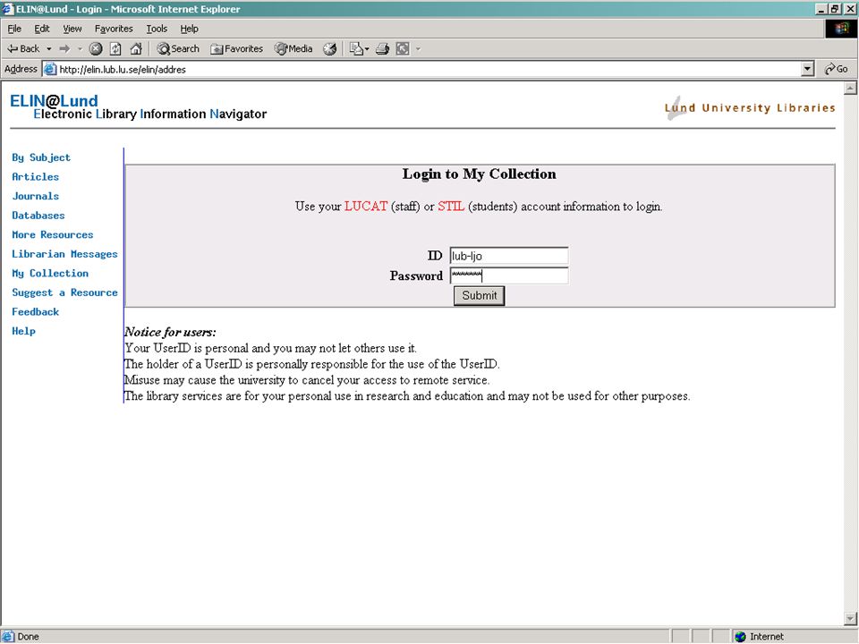Screen dimensions: 859x644
Task: Open the Edit menu
Action: (x=42, y=29)
